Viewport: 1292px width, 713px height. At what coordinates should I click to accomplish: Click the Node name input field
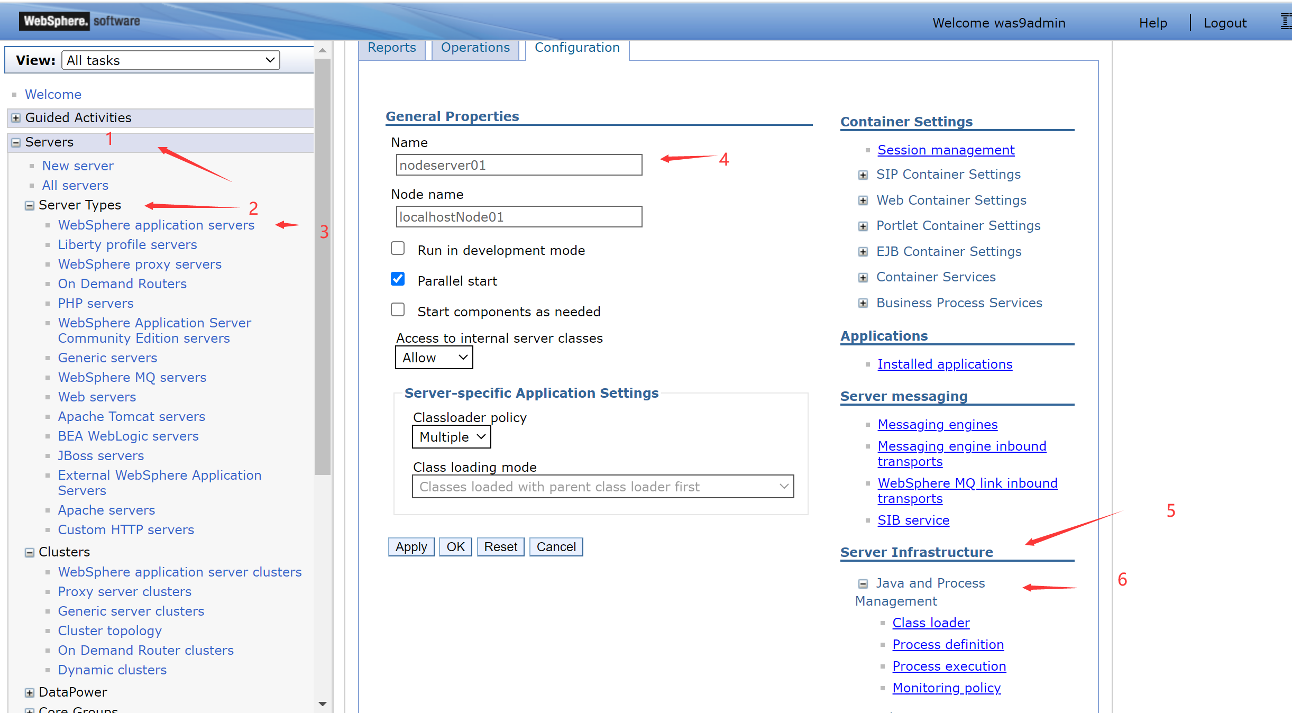[519, 217]
